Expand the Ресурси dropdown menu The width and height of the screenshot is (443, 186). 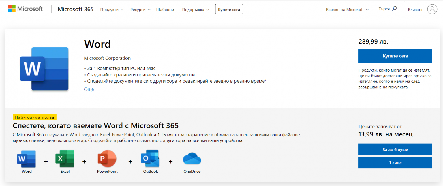point(140,10)
